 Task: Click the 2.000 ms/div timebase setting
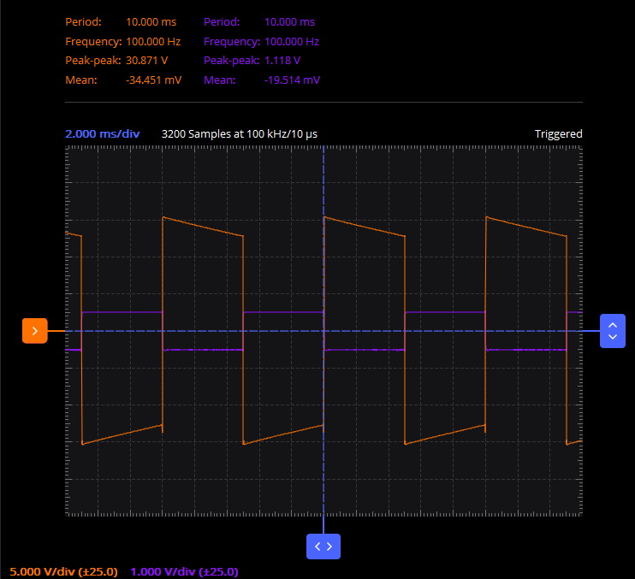coord(103,134)
